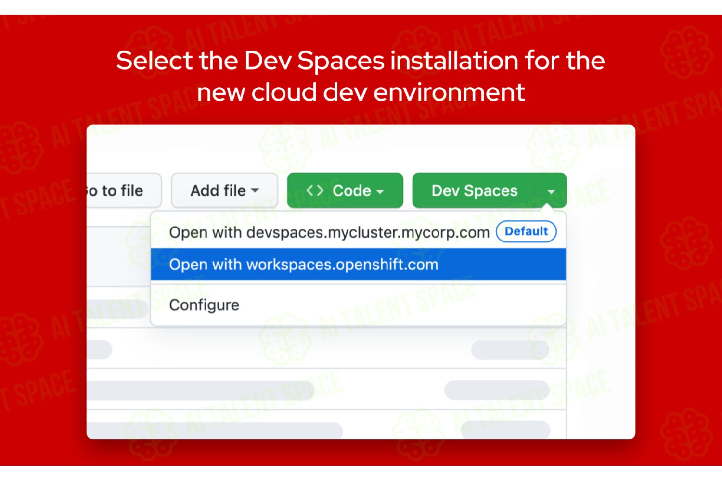Expand the Dev Spaces dropdown arrow
Screen dimensions: 722x481
point(552,190)
